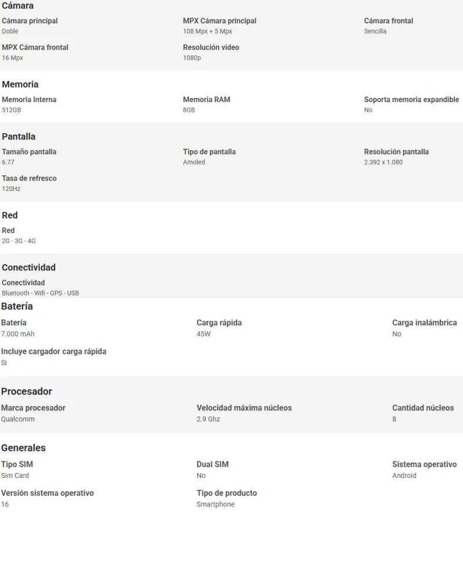The image size is (463, 579).
Task: Click the Conectividad section heading
Action: coord(28,267)
